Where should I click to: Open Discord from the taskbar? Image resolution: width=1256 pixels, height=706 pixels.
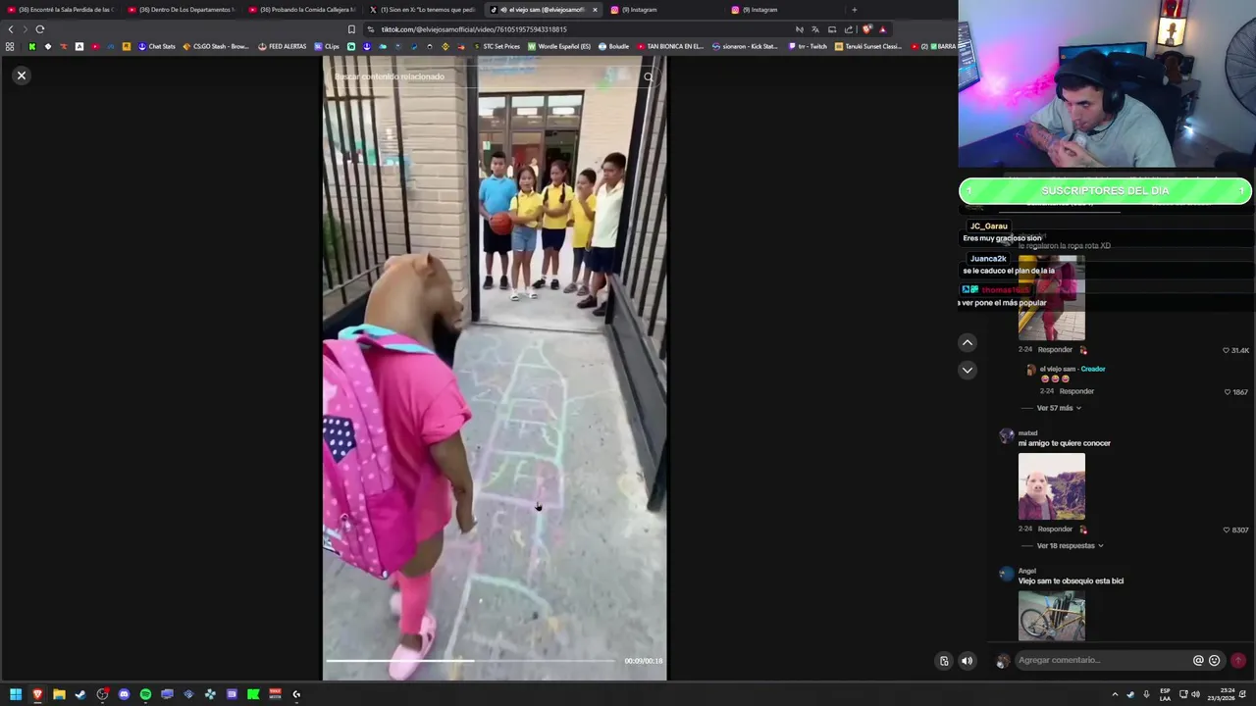[x=124, y=694]
